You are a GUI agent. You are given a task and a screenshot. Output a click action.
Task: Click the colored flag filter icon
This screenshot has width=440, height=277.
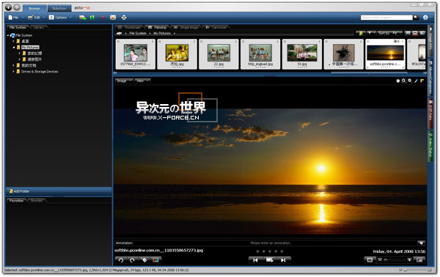click(x=361, y=34)
